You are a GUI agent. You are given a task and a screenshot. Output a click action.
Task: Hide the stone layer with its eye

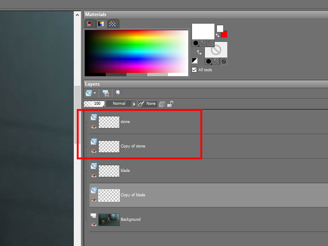[93, 127]
